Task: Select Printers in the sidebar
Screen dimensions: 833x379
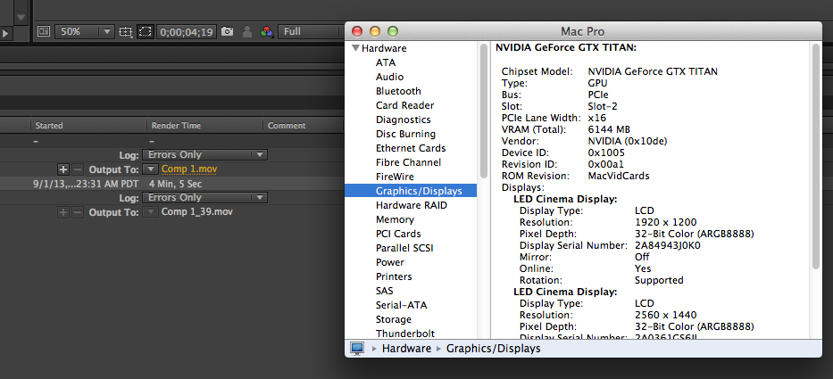Action: click(394, 277)
